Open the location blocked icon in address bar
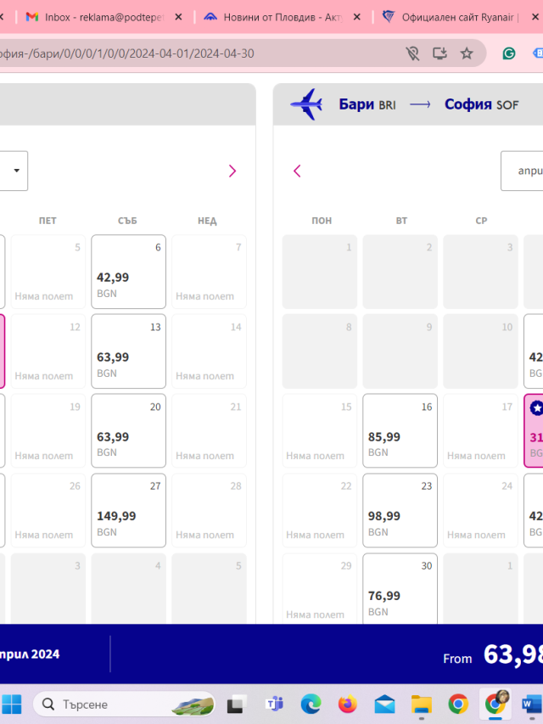The image size is (543, 724). [412, 53]
